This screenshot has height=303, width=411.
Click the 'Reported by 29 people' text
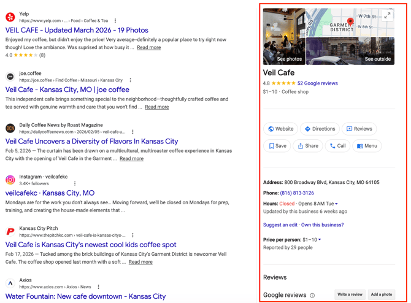[x=288, y=247]
